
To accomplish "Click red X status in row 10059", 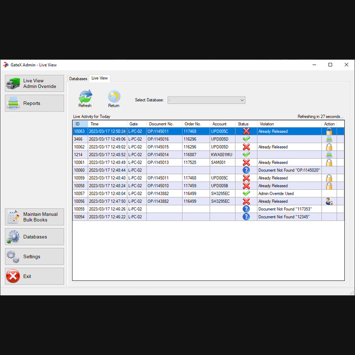I will [246, 178].
